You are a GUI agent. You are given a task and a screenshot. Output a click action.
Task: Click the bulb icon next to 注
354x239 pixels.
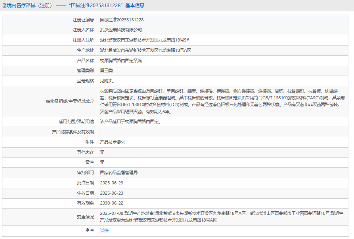[87, 230]
